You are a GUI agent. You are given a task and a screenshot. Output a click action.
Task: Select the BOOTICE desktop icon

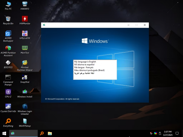click(8, 64)
